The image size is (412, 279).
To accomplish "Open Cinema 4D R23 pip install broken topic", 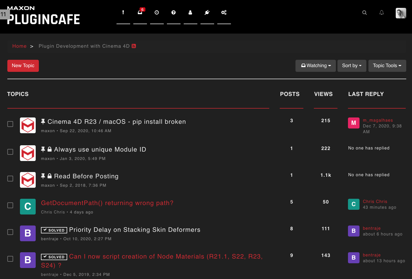I will [117, 122].
